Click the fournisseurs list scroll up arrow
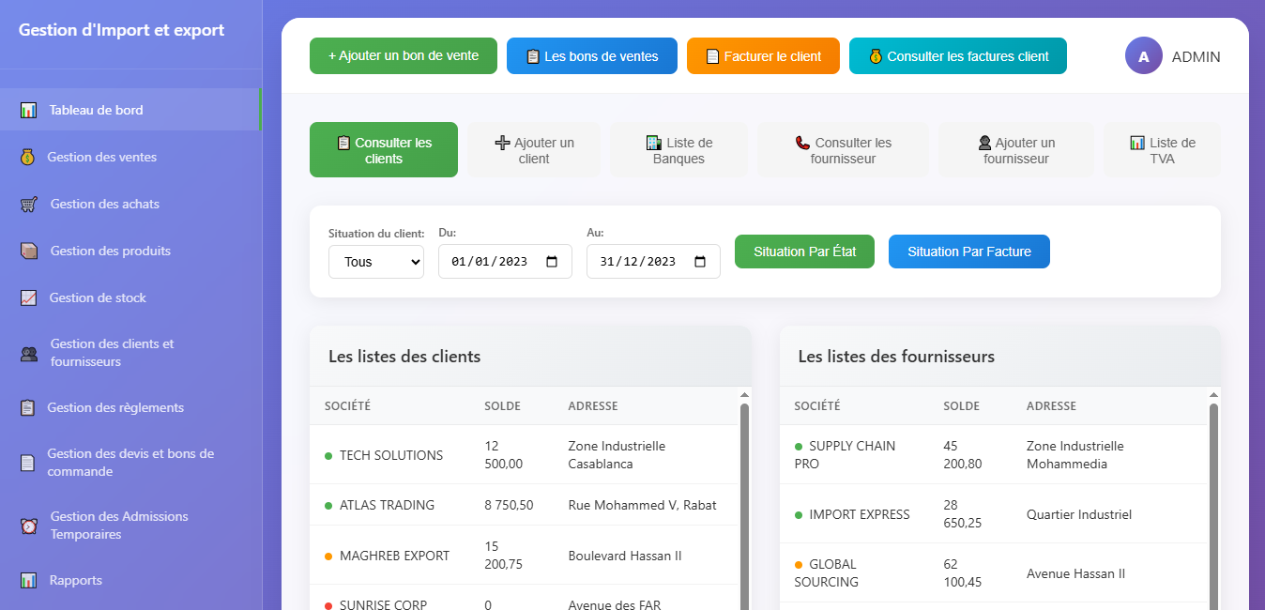 click(1213, 395)
